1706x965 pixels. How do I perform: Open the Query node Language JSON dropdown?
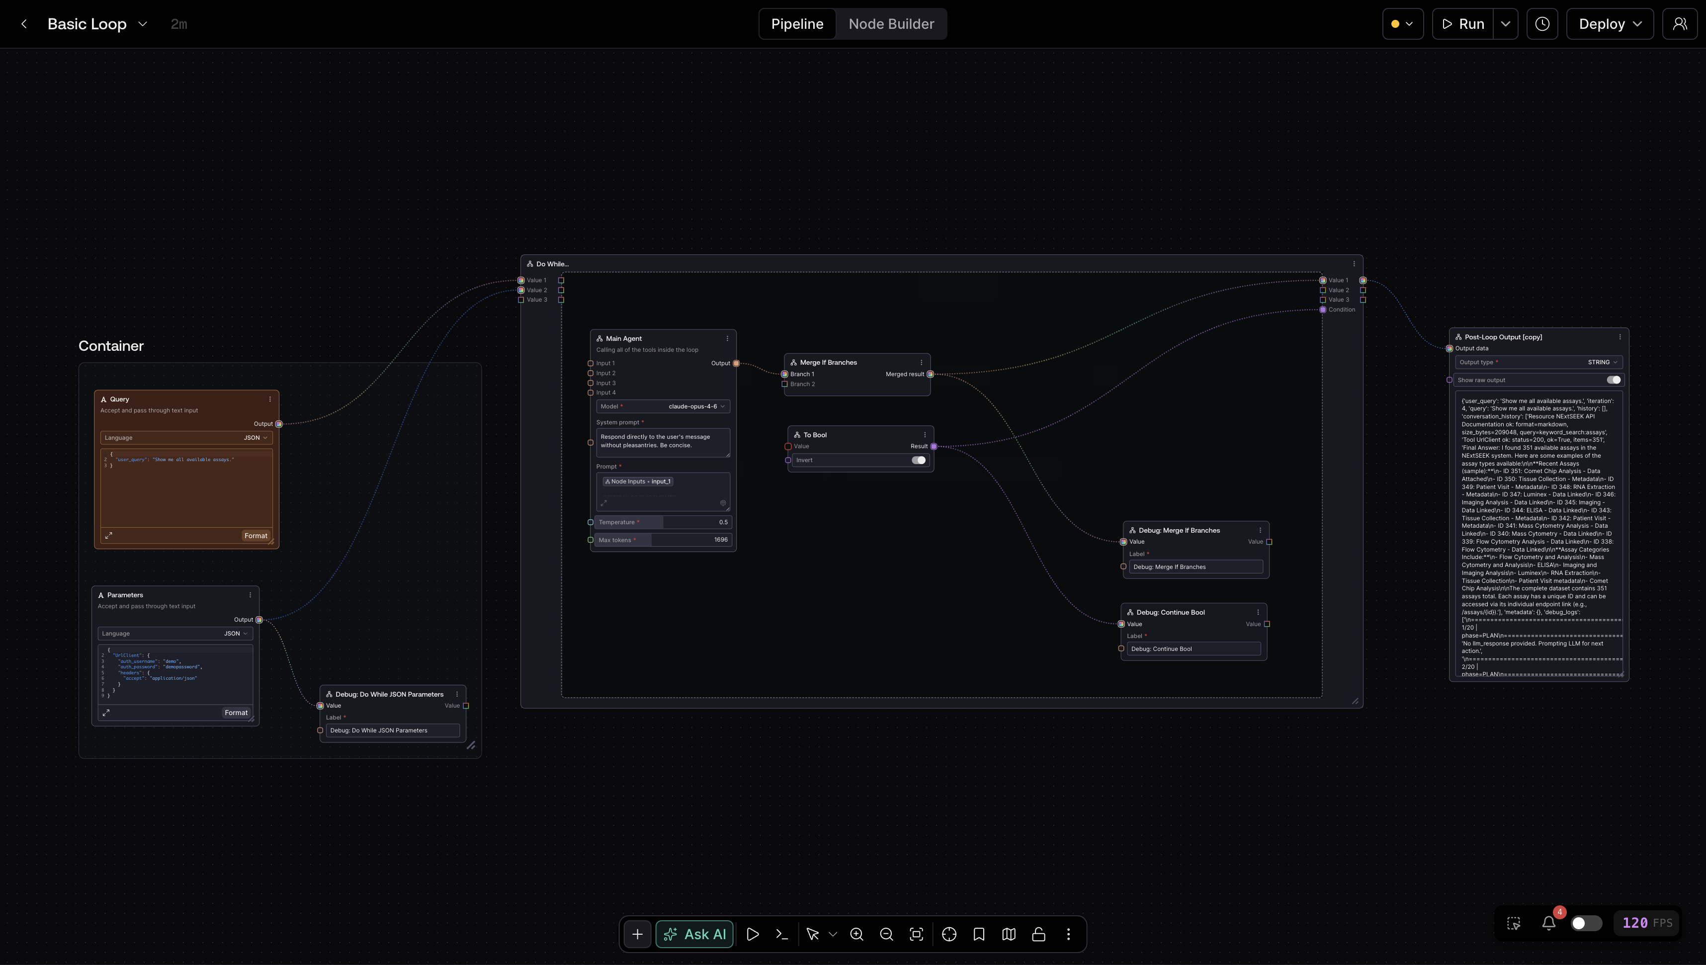coord(186,437)
